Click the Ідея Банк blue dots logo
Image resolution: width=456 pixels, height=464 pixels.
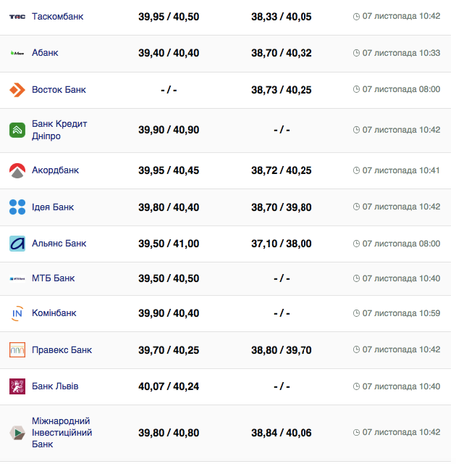(x=17, y=207)
